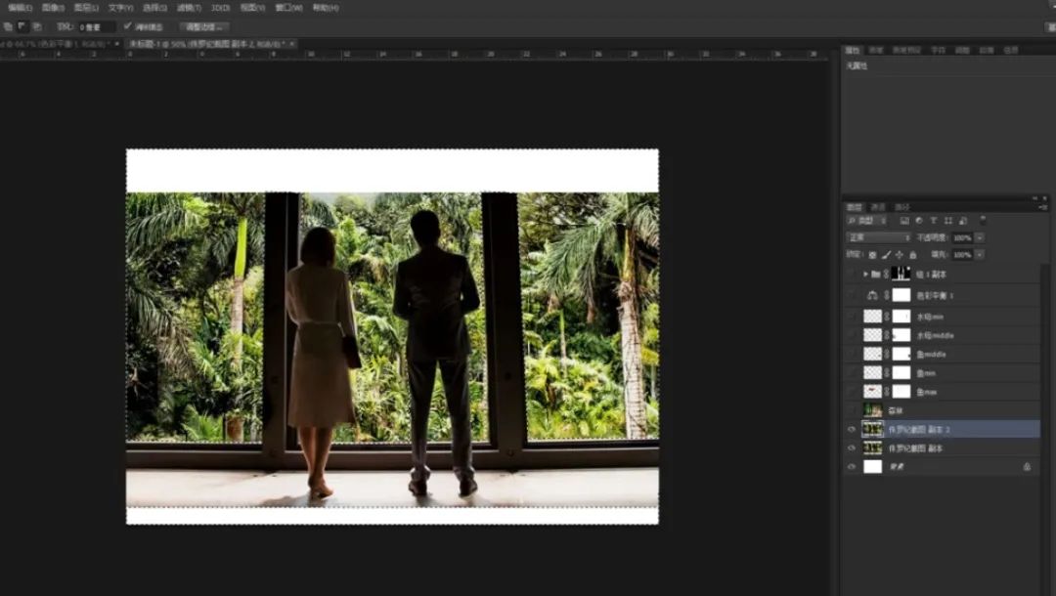
Task: Expand the 组 1 副本 group arrow
Action: pyautogui.click(x=865, y=275)
